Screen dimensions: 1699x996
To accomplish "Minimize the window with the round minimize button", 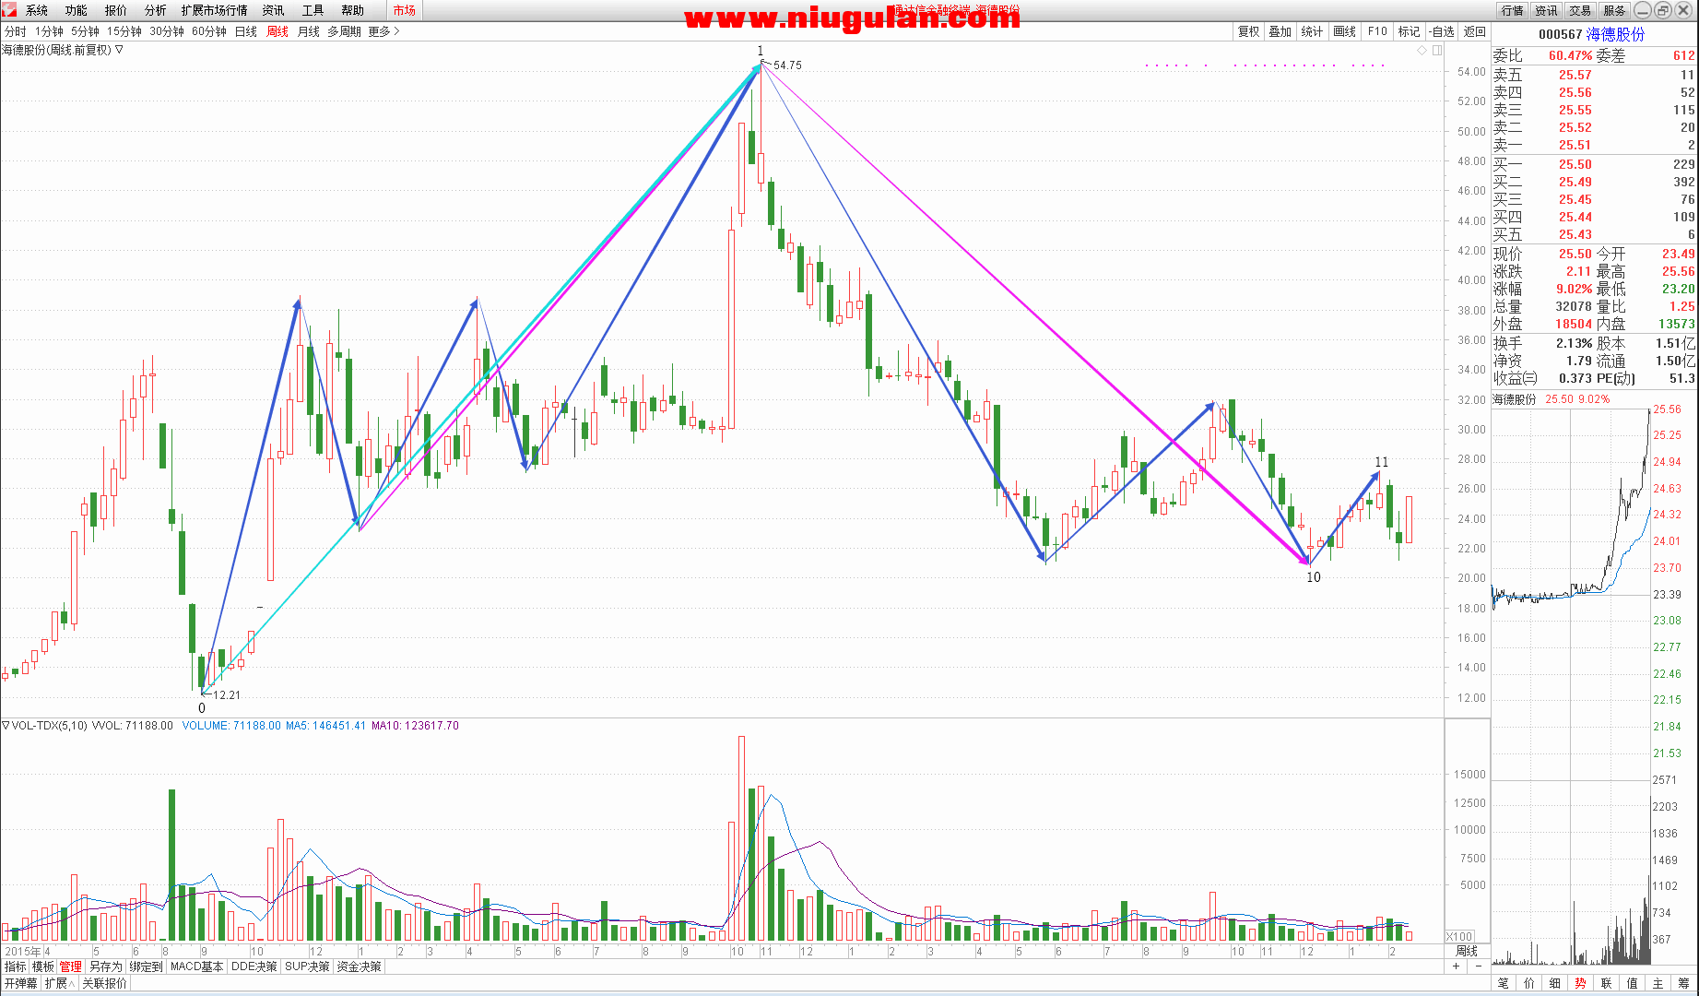I will (x=1643, y=10).
